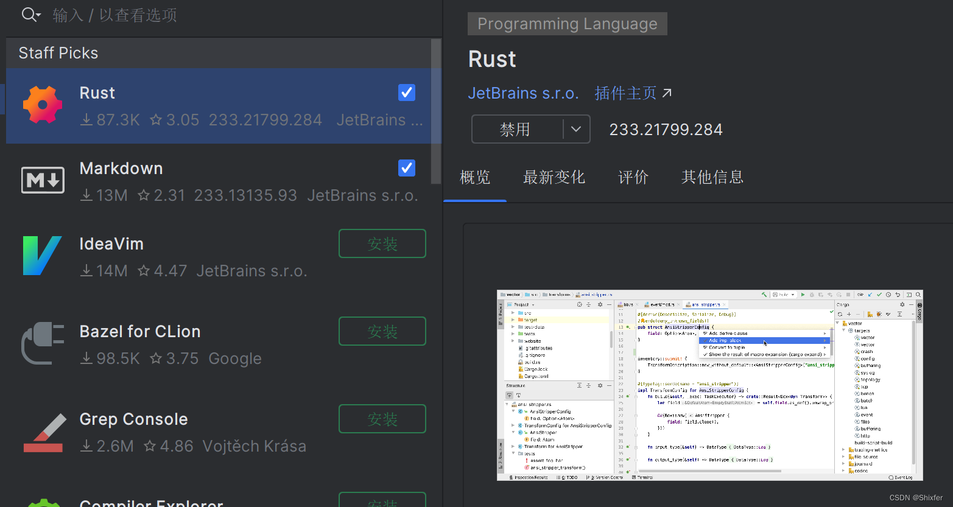Click the external link arrow after 插件主页
The height and width of the screenshot is (507, 953).
coord(667,93)
